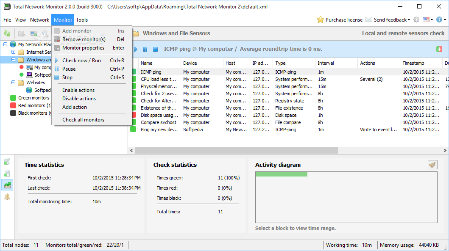Screen dimensions: 449x251
Task: Open the Network menu
Action: pyautogui.click(x=39, y=20)
